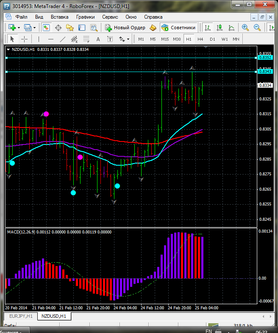The height and width of the screenshot is (333, 278).
Task: Click the Новый Ордер button
Action: (x=125, y=28)
